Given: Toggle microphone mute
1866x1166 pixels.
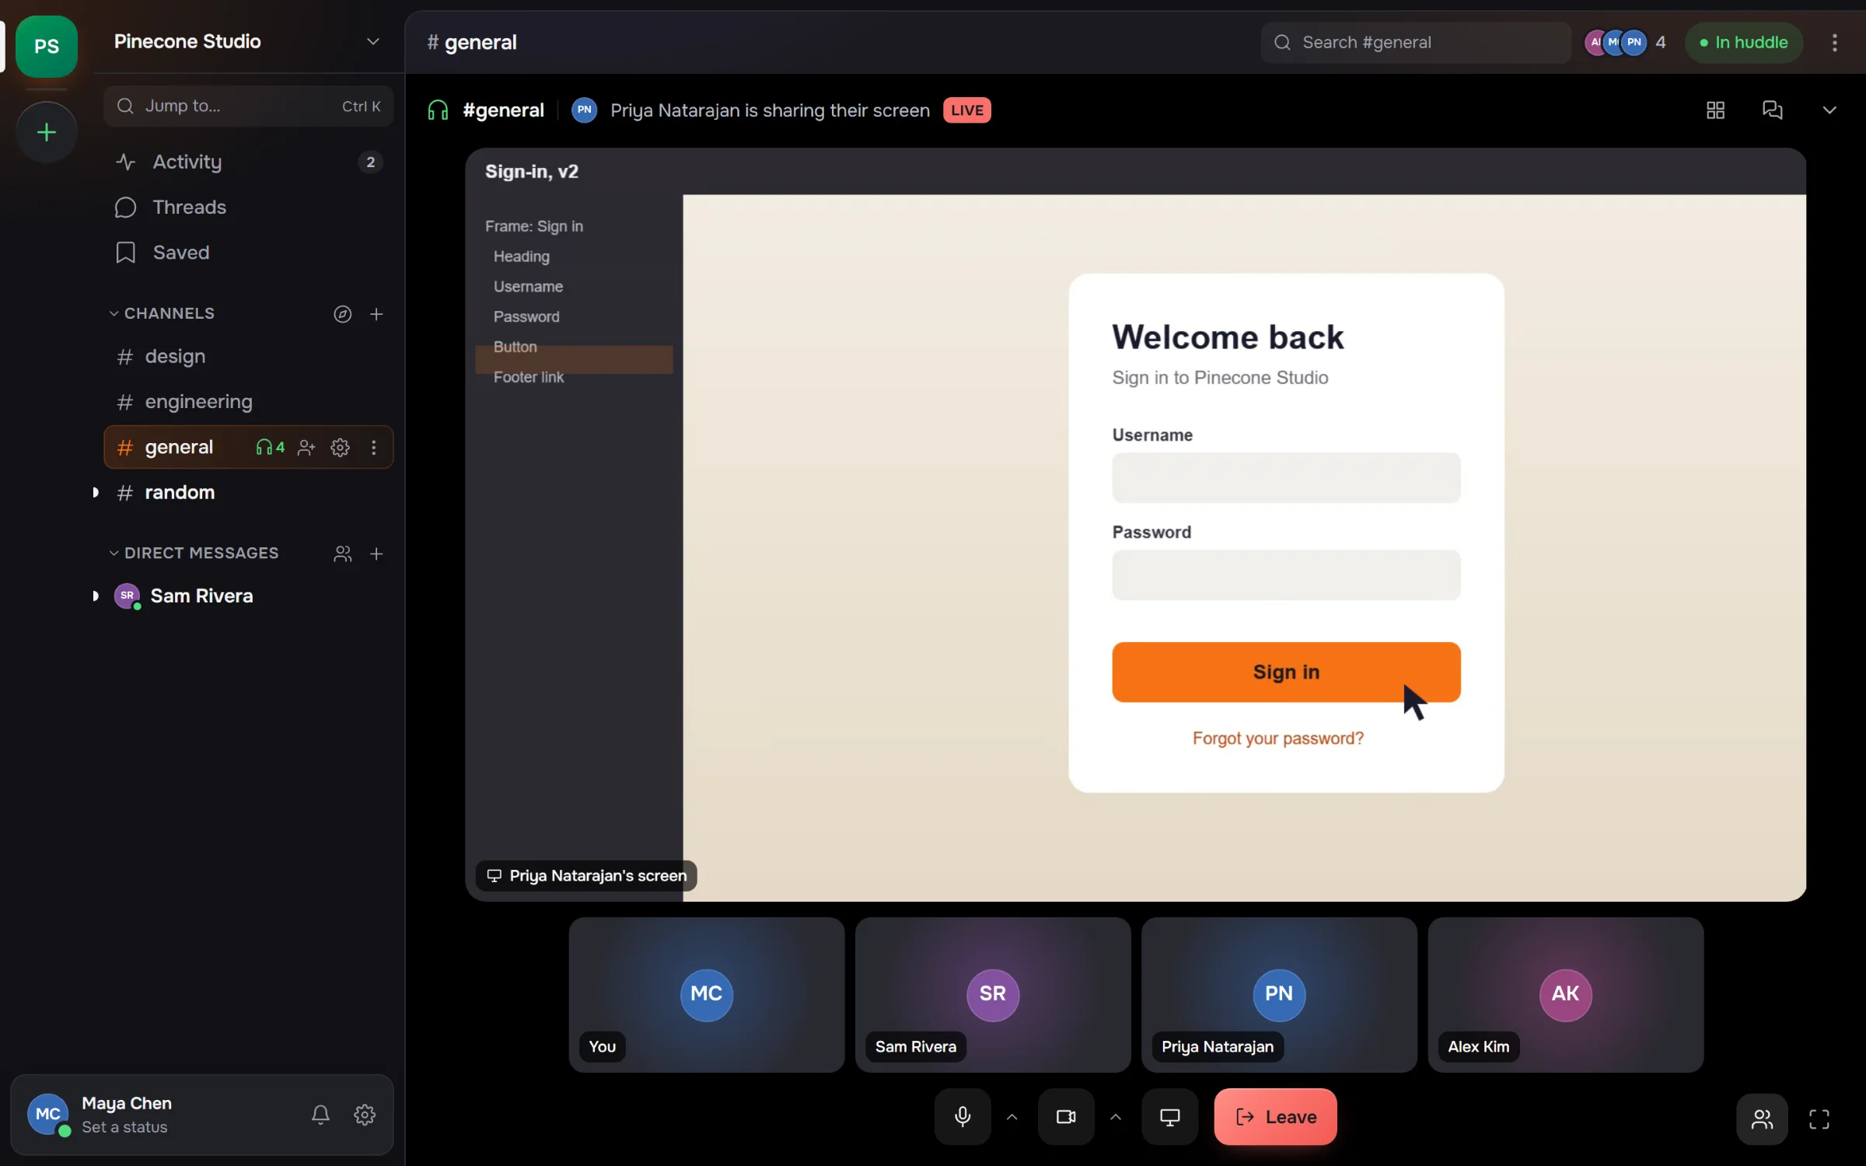Looking at the screenshot, I should pos(963,1117).
